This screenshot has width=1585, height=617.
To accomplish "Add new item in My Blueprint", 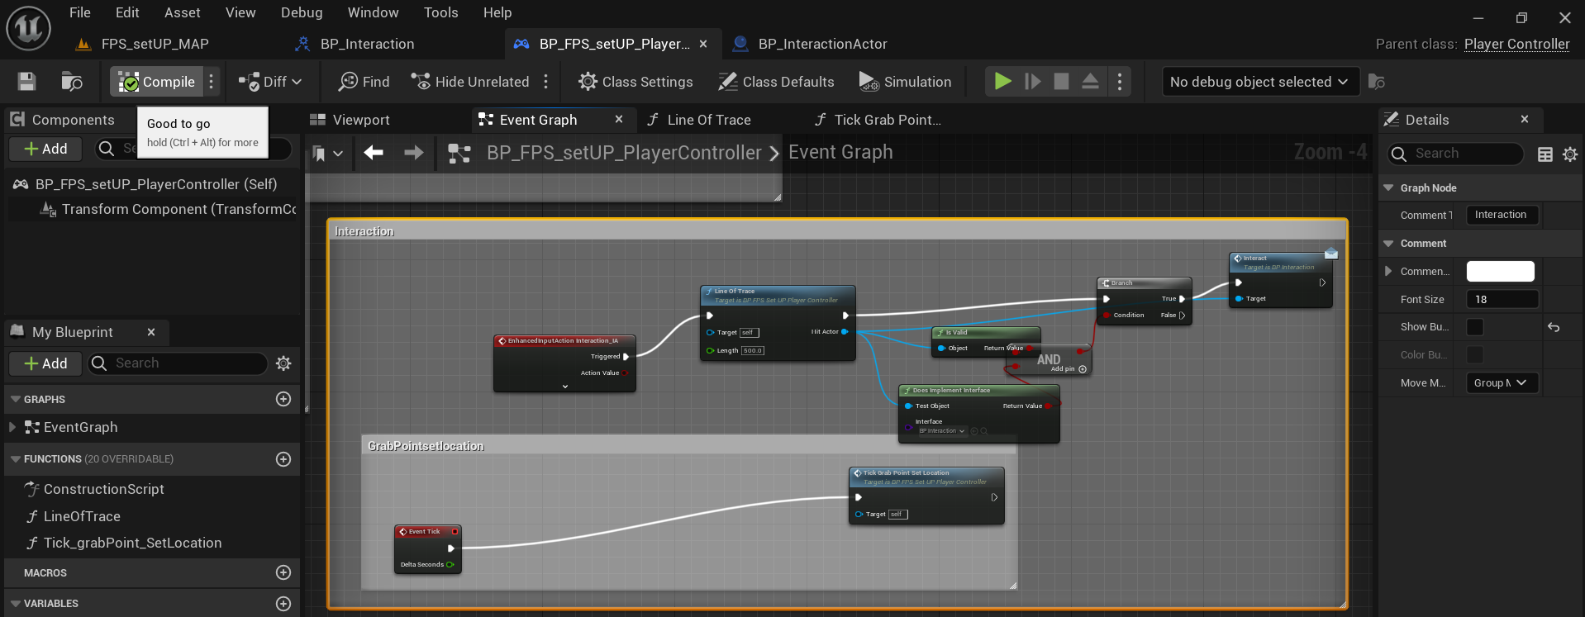I will coord(45,363).
